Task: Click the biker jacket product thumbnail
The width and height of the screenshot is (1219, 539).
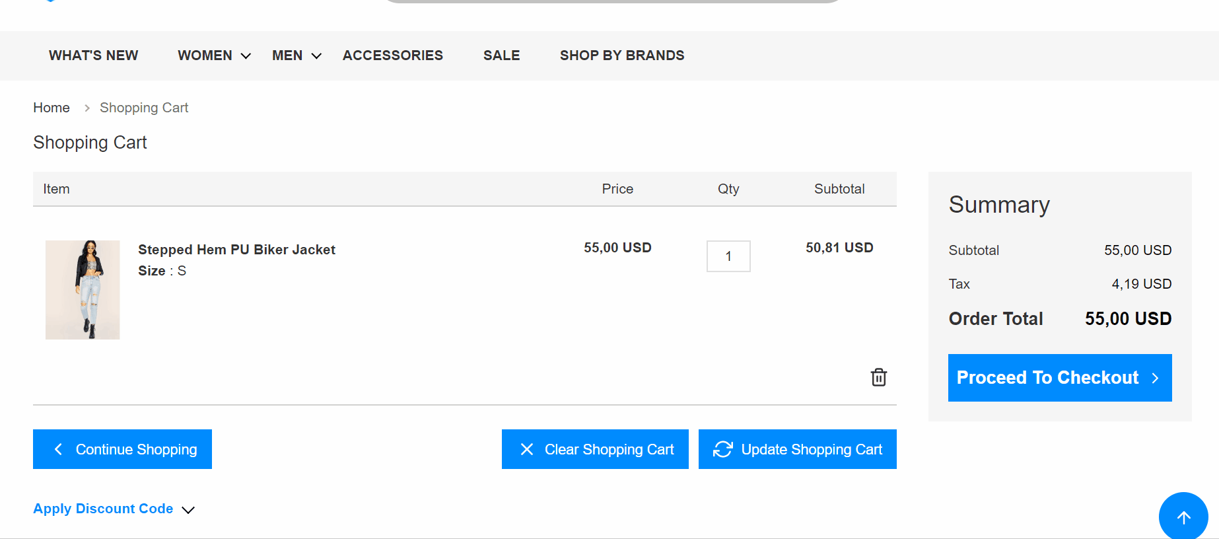Action: pos(83,290)
